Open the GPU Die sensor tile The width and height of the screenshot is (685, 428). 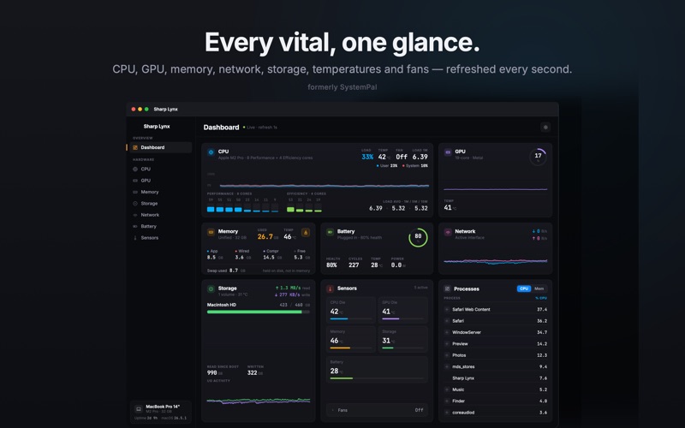[402, 310]
